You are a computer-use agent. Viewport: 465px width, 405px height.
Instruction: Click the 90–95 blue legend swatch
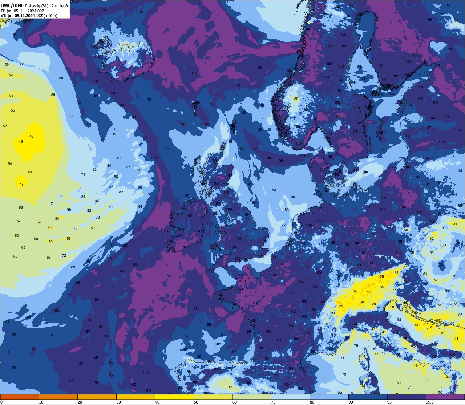[x=368, y=397]
